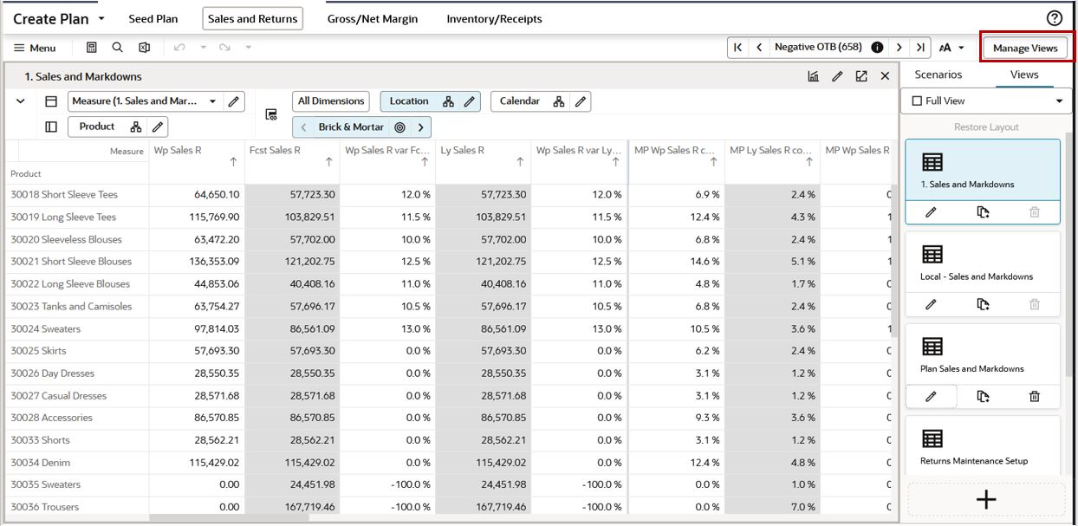This screenshot has width=1078, height=526.
Task: Delete the Plan Sales and Markdowns view
Action: 1035,395
